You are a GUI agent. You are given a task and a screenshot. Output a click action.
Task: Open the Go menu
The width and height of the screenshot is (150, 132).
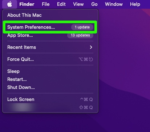[x=94, y=4]
